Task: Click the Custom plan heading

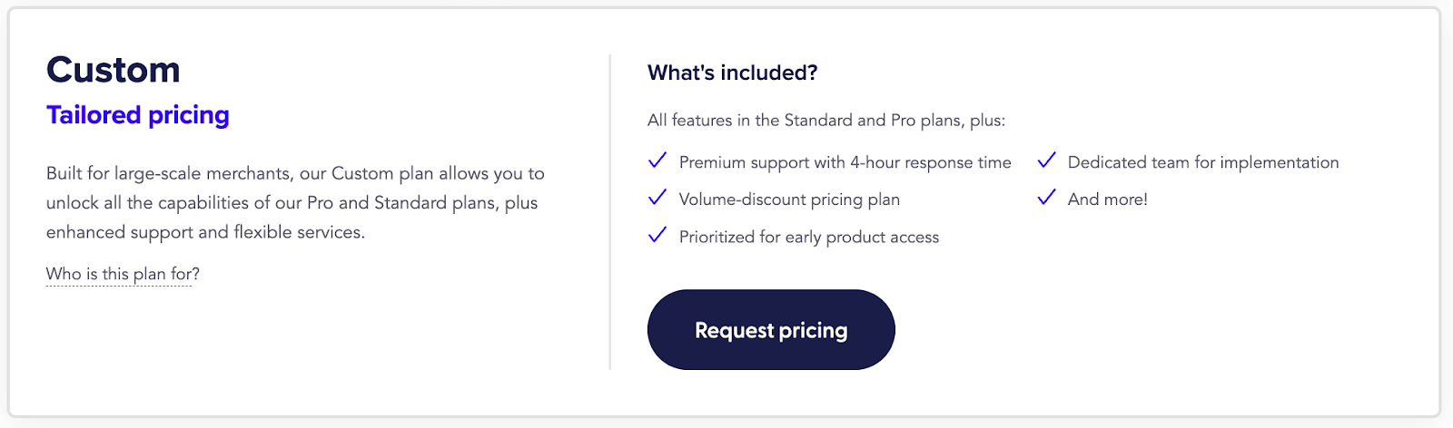Action: click(x=114, y=70)
